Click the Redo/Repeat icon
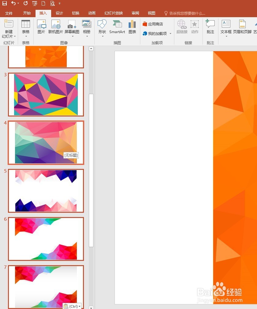Screen dimensions: 257x309 tap(25, 3)
